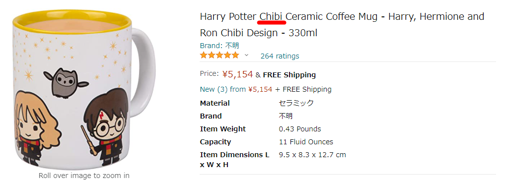Expand the ratings breakdown chevron
509x180 pixels.
246,55
